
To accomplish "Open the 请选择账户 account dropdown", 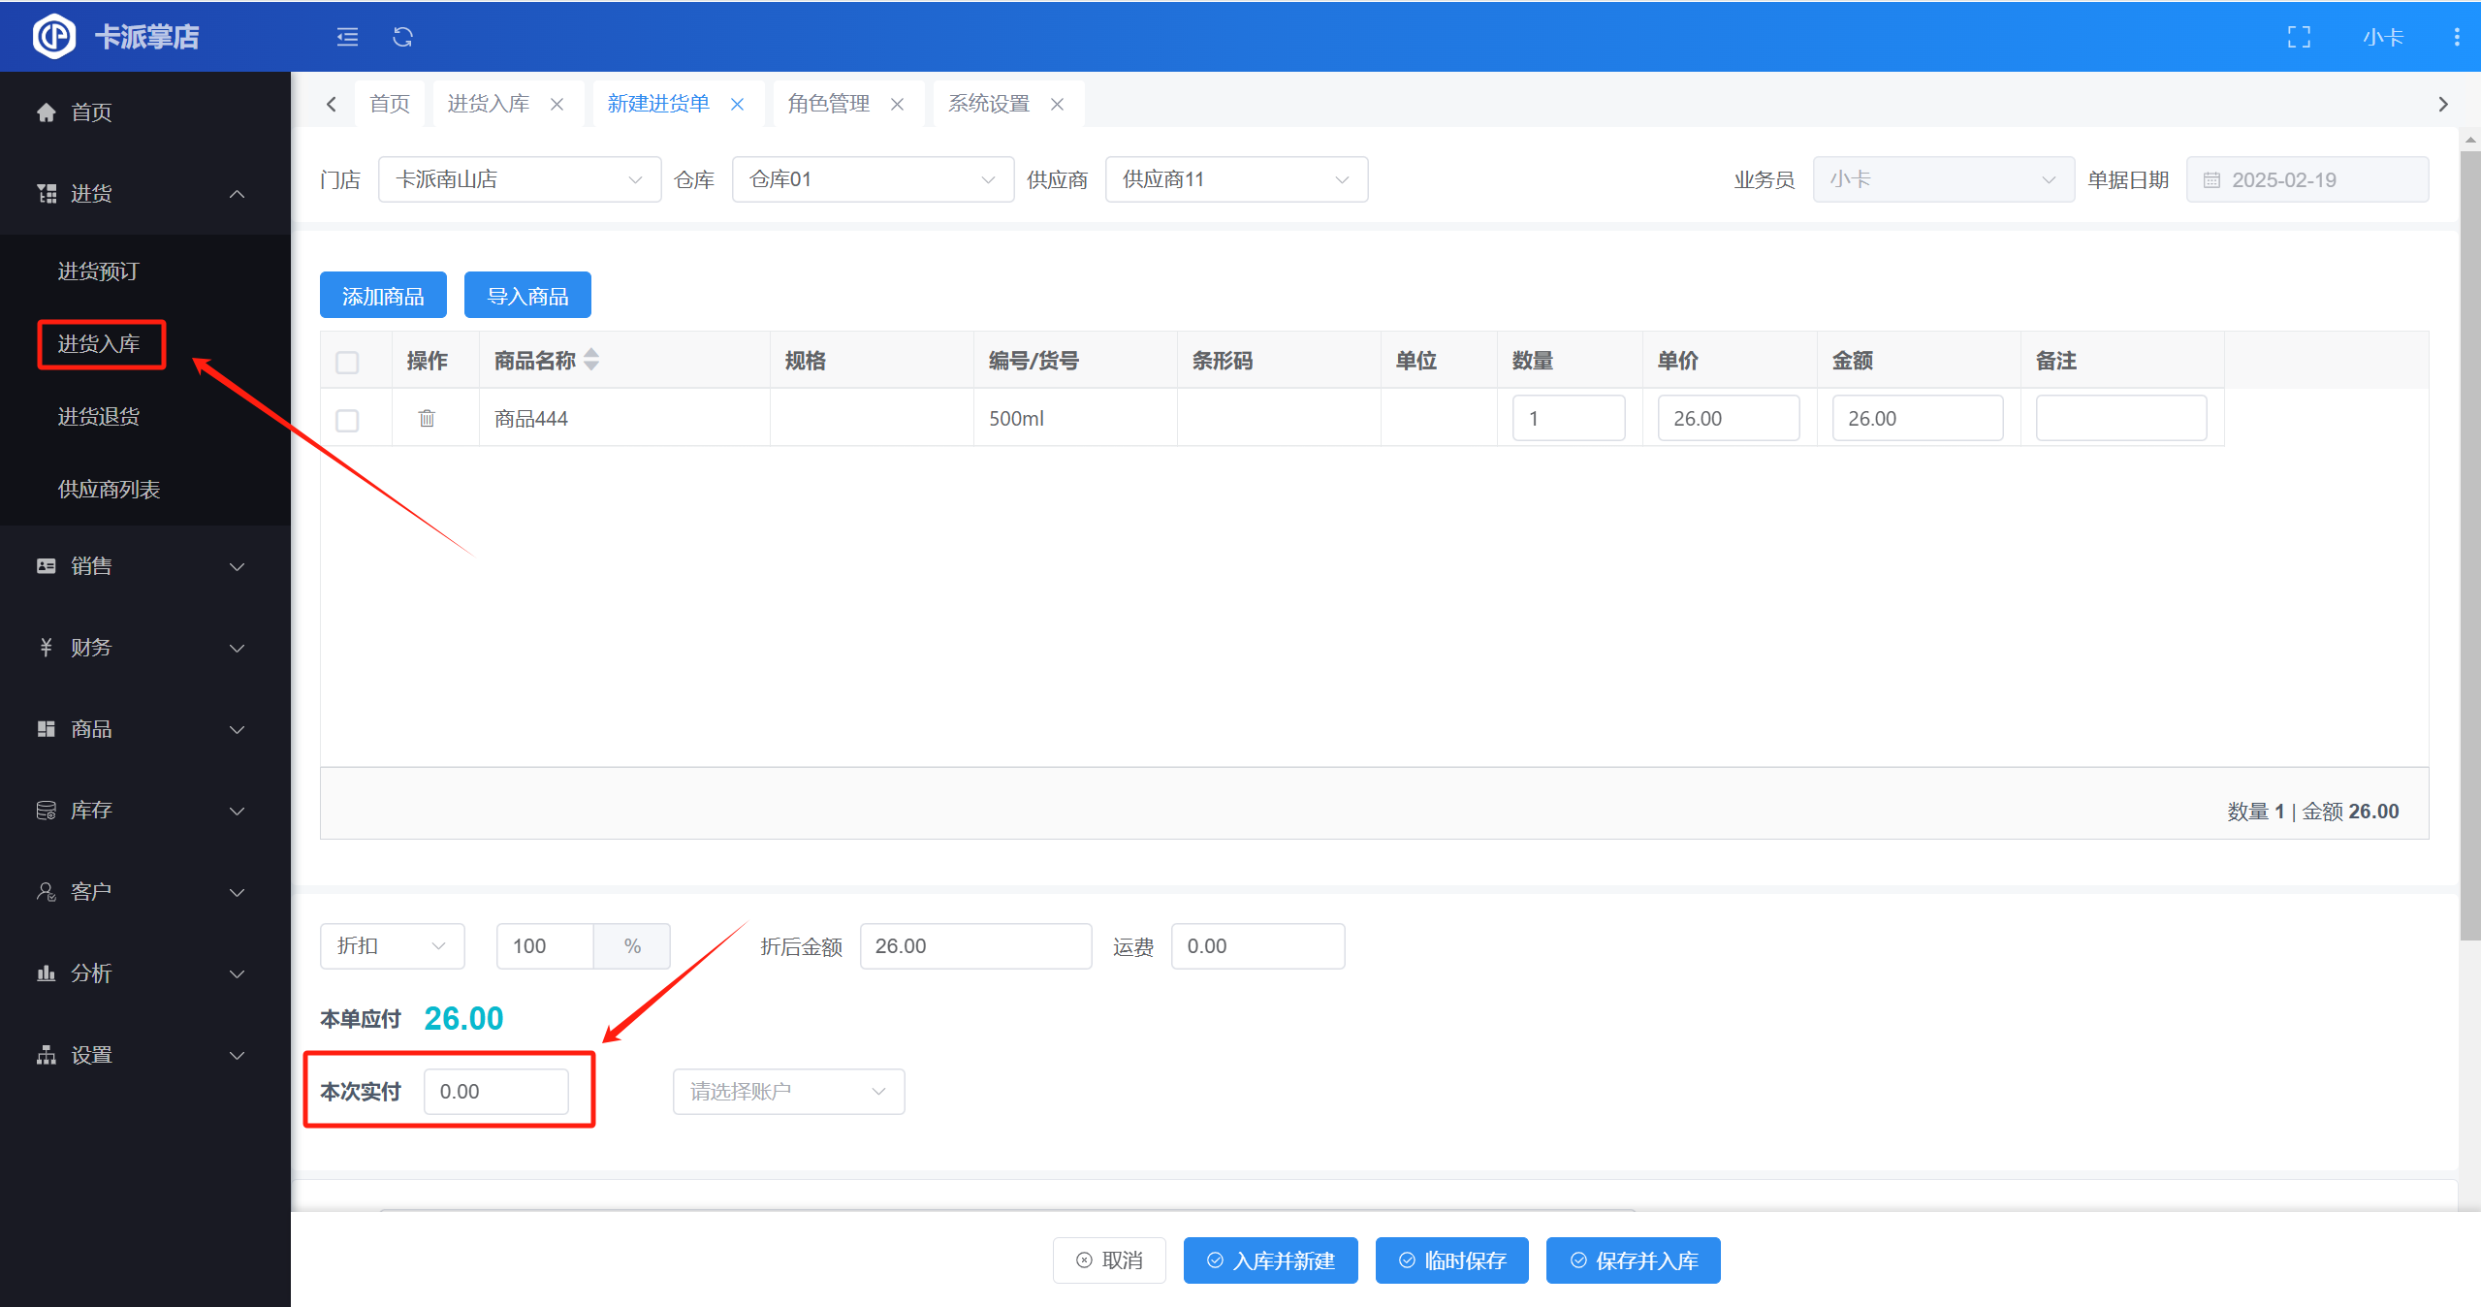I will 787,1092.
